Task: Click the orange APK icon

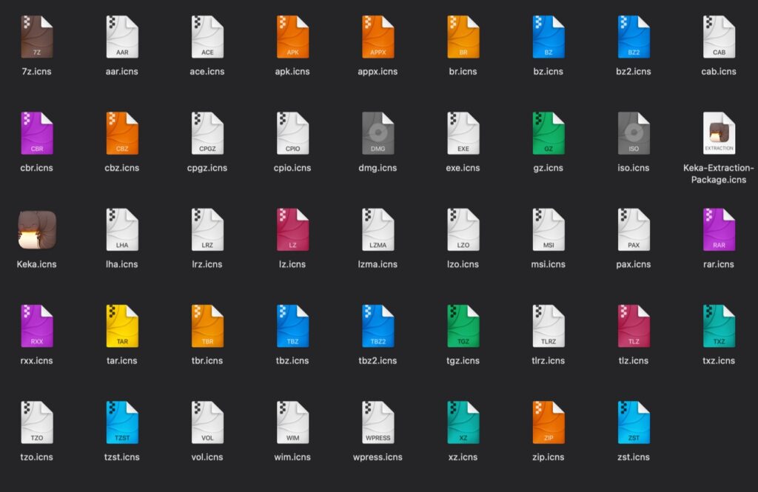Action: pyautogui.click(x=292, y=37)
